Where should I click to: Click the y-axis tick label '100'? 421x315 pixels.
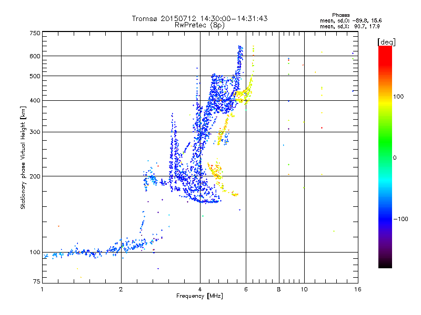tap(35, 253)
